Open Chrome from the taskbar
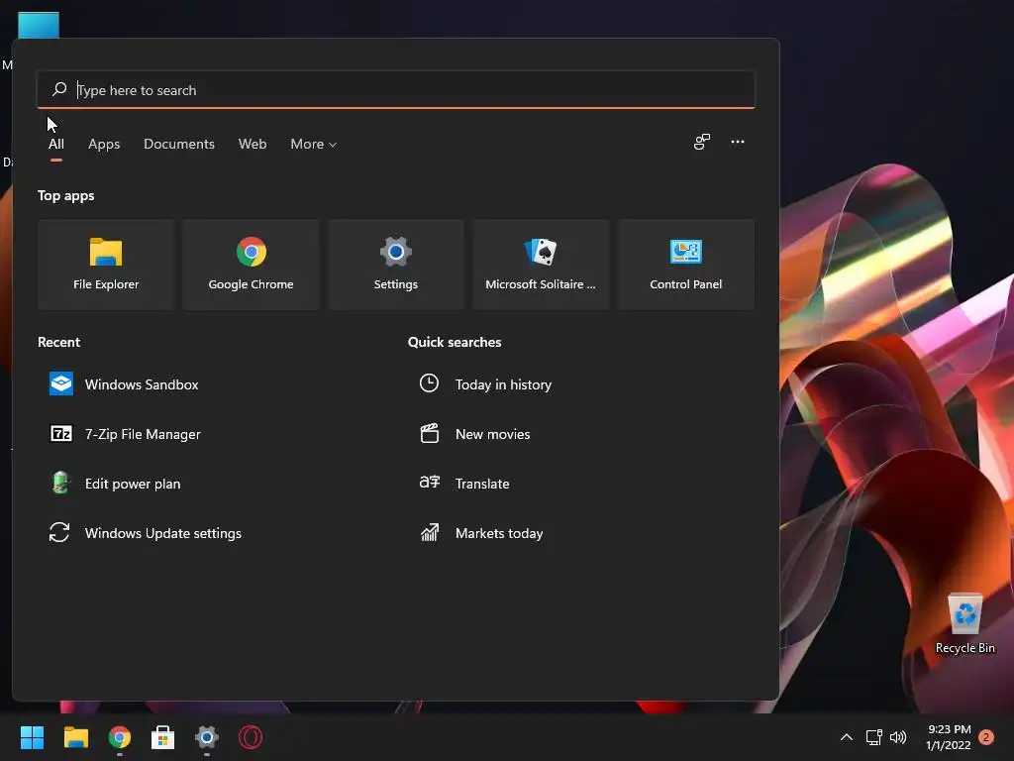 120,737
